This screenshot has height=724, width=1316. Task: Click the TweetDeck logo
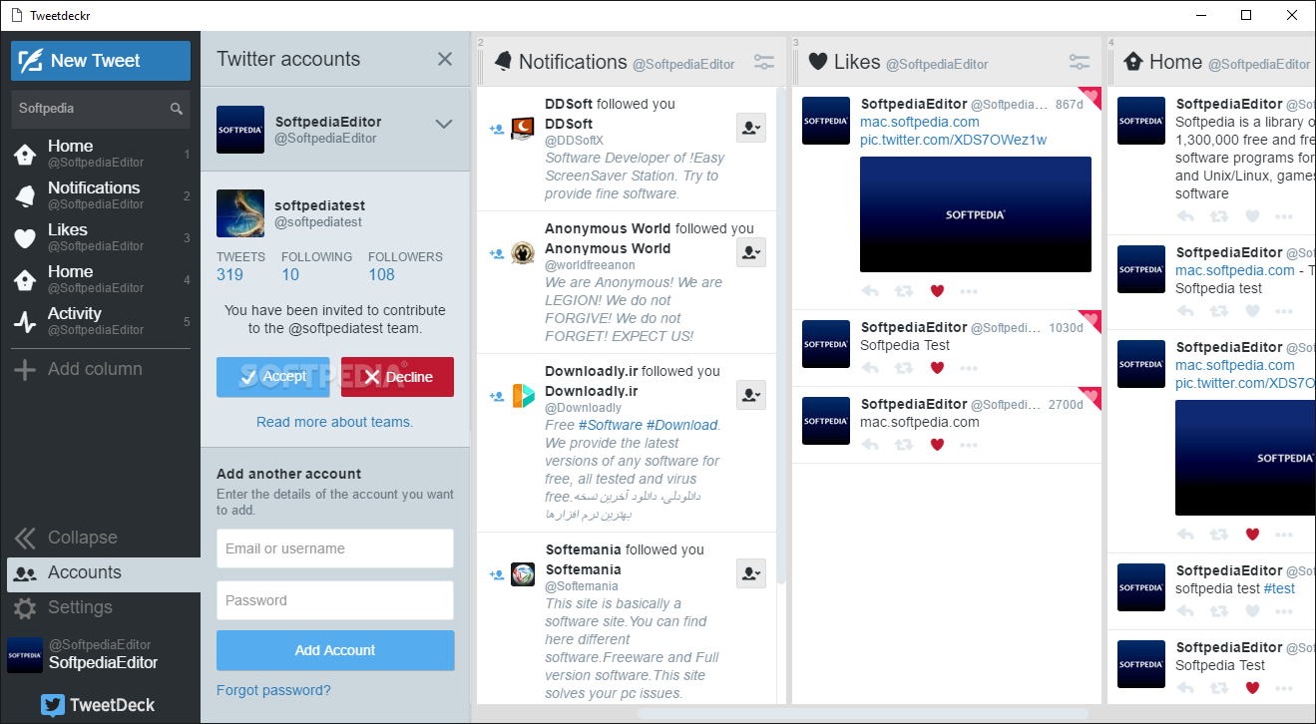98,705
